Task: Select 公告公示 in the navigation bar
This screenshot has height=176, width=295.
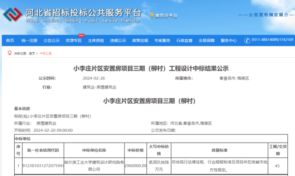Action: coord(51,40)
